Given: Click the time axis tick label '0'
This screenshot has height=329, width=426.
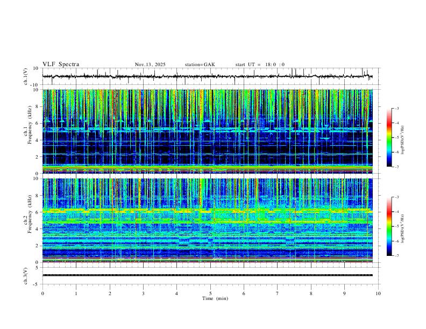Looking at the screenshot, I should point(42,294).
